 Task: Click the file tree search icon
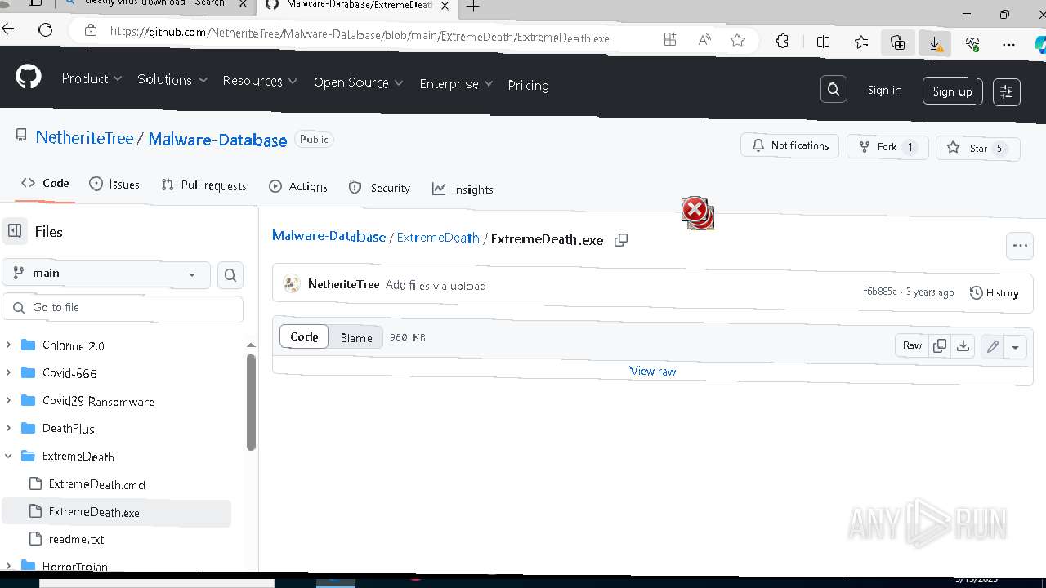coord(230,276)
